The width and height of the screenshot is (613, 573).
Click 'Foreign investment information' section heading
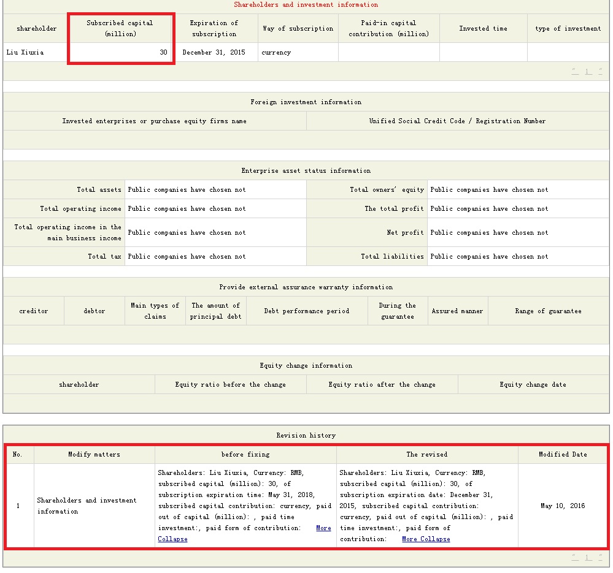click(306, 102)
